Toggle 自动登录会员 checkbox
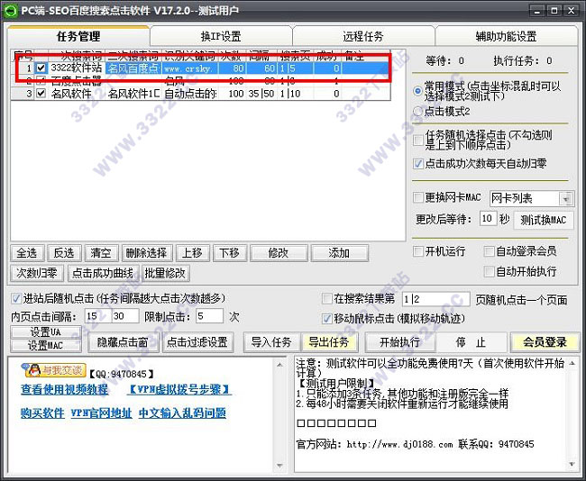The width and height of the screenshot is (586, 481). (x=489, y=251)
